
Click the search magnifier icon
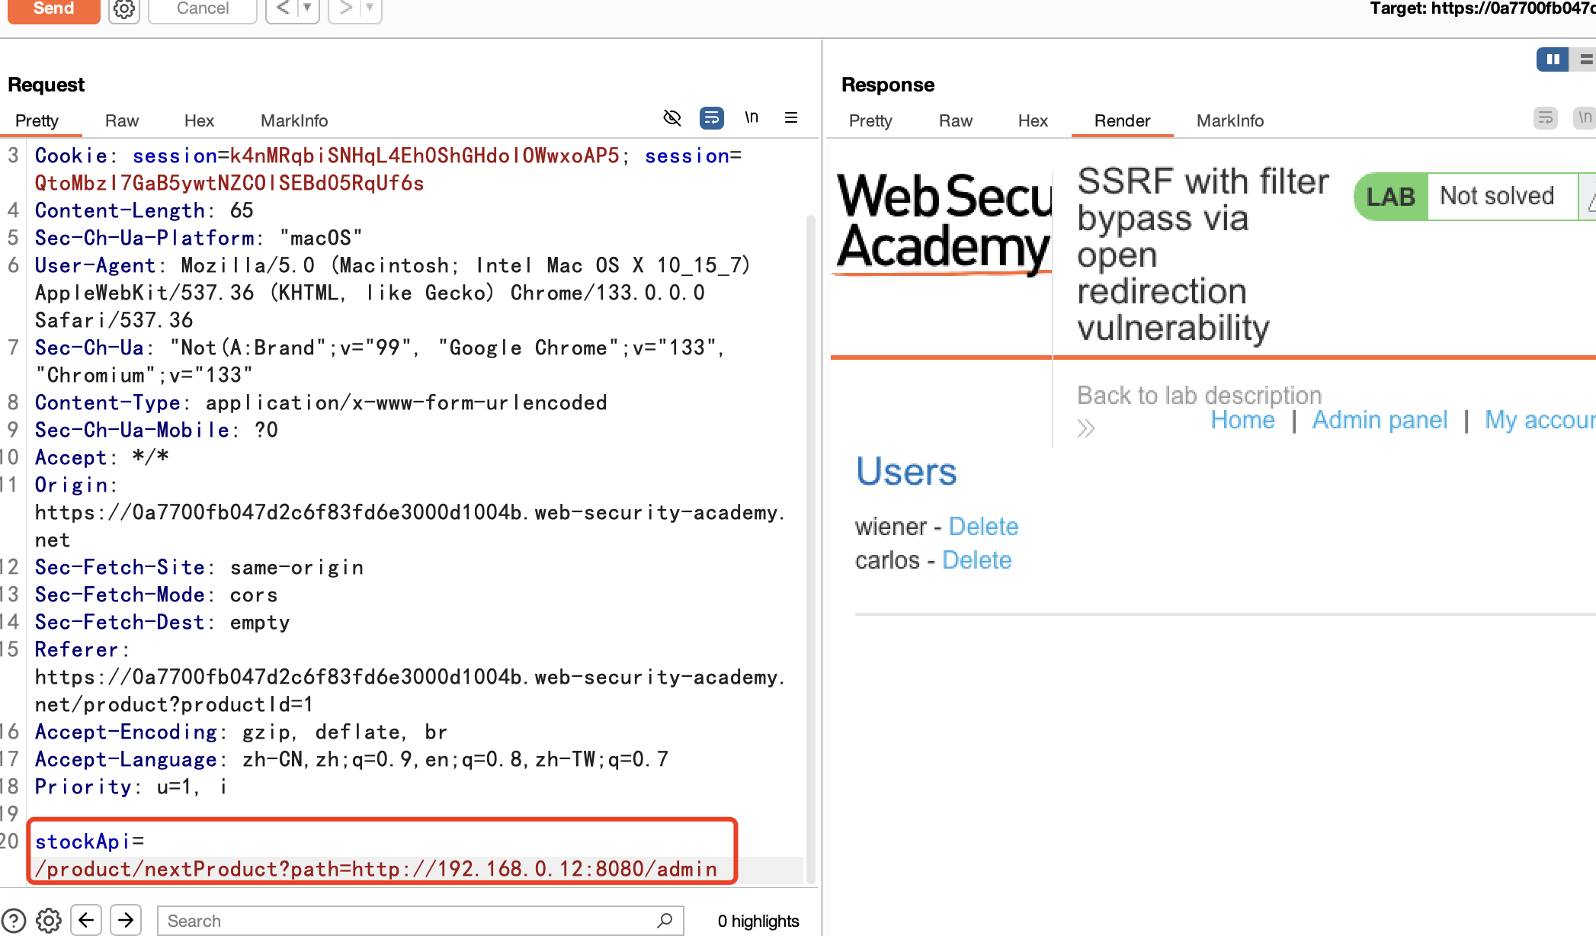(x=665, y=921)
